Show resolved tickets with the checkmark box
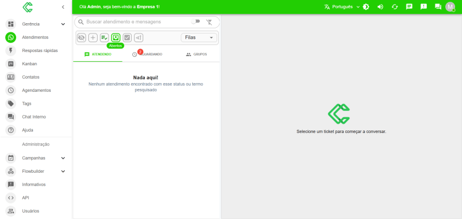Image resolution: width=462 pixels, height=219 pixels. 127,38
